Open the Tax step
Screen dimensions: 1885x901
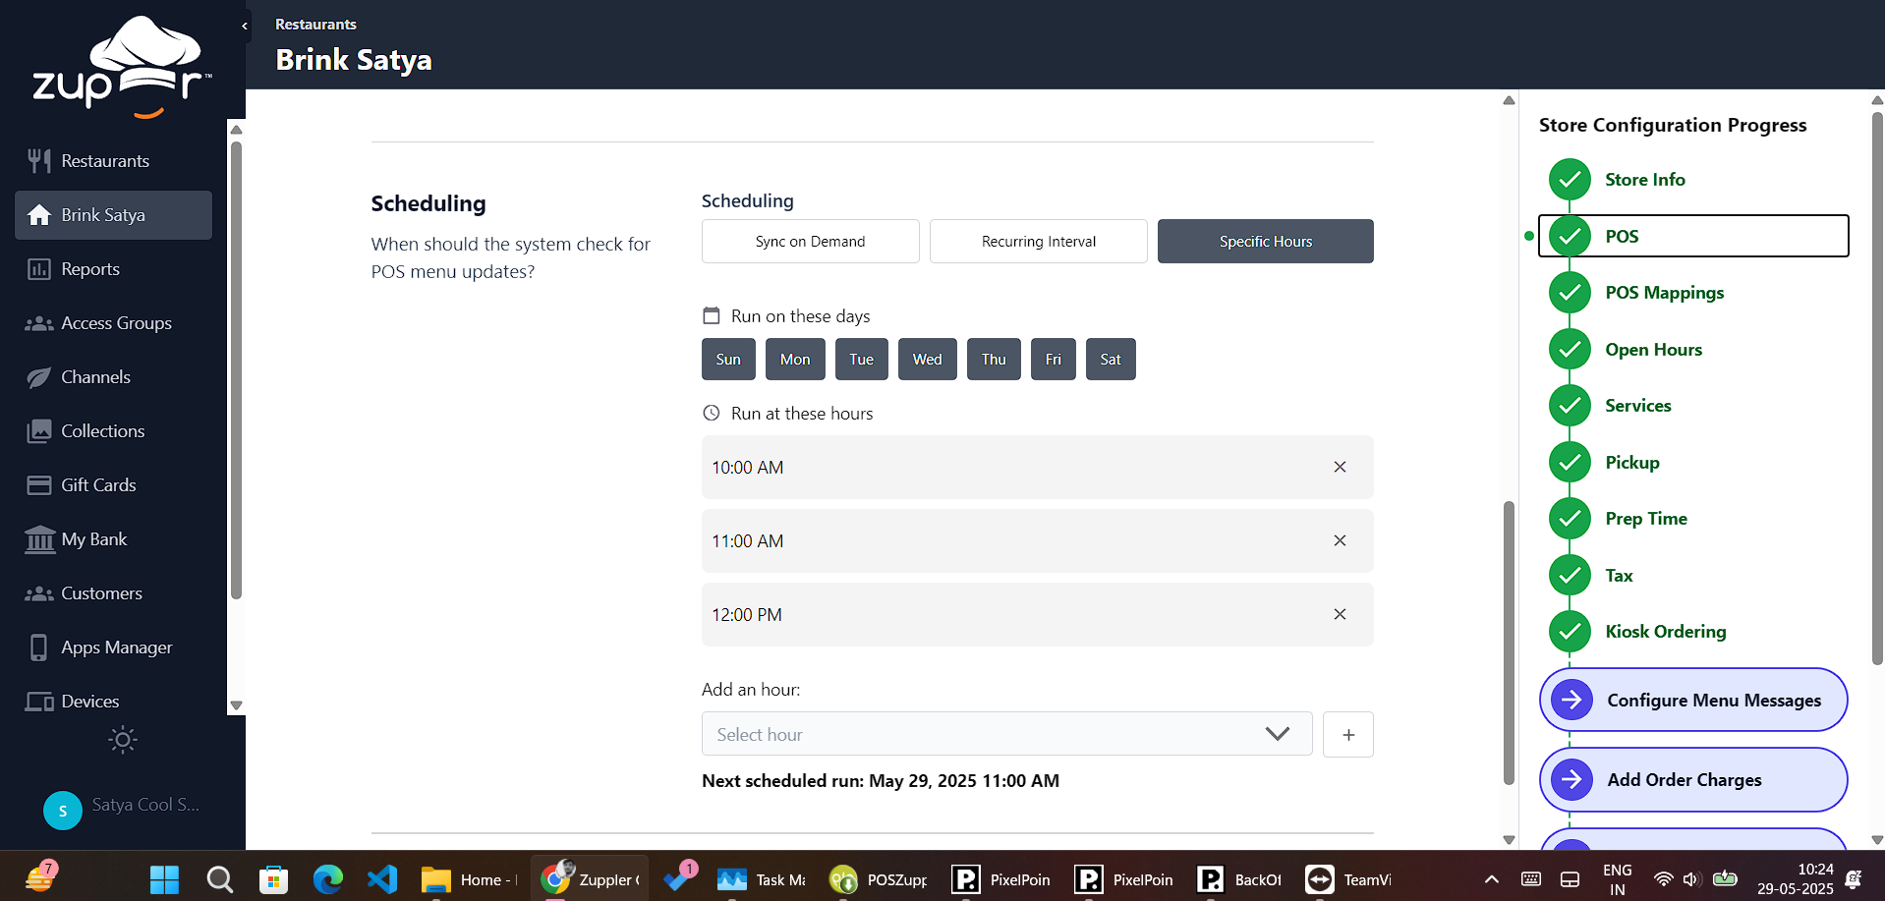click(x=1693, y=576)
